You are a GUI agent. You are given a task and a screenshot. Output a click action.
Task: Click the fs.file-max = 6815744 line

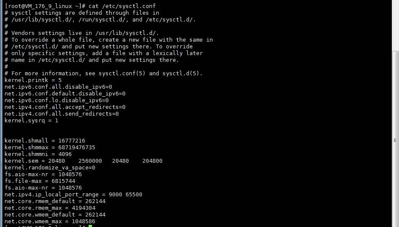pyautogui.click(x=40, y=181)
